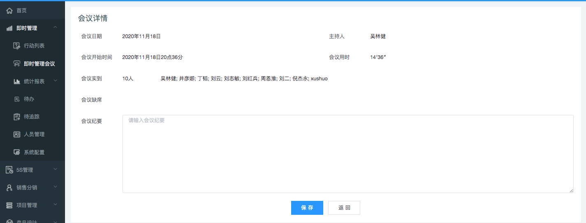
Task: Click the 待追踪 clipboard icon
Action: coord(17,117)
